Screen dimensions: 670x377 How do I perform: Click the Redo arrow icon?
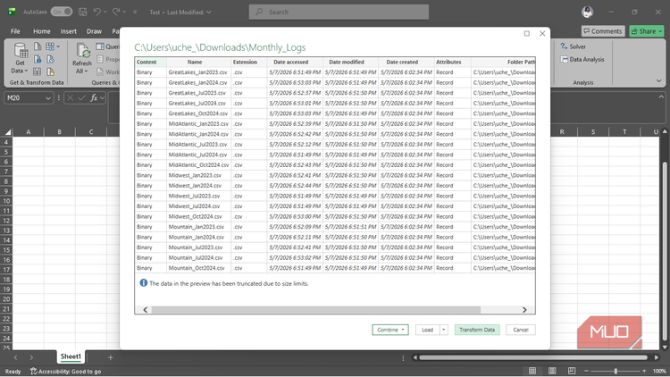point(116,12)
